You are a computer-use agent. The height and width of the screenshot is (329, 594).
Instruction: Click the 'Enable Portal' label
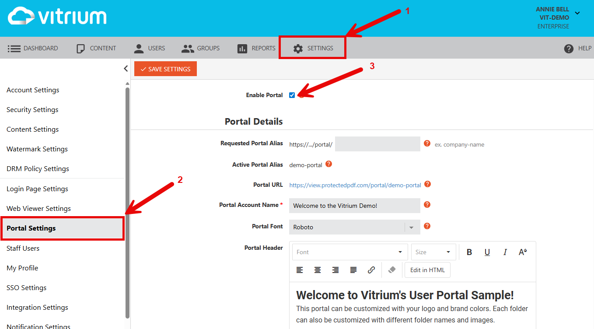click(264, 95)
